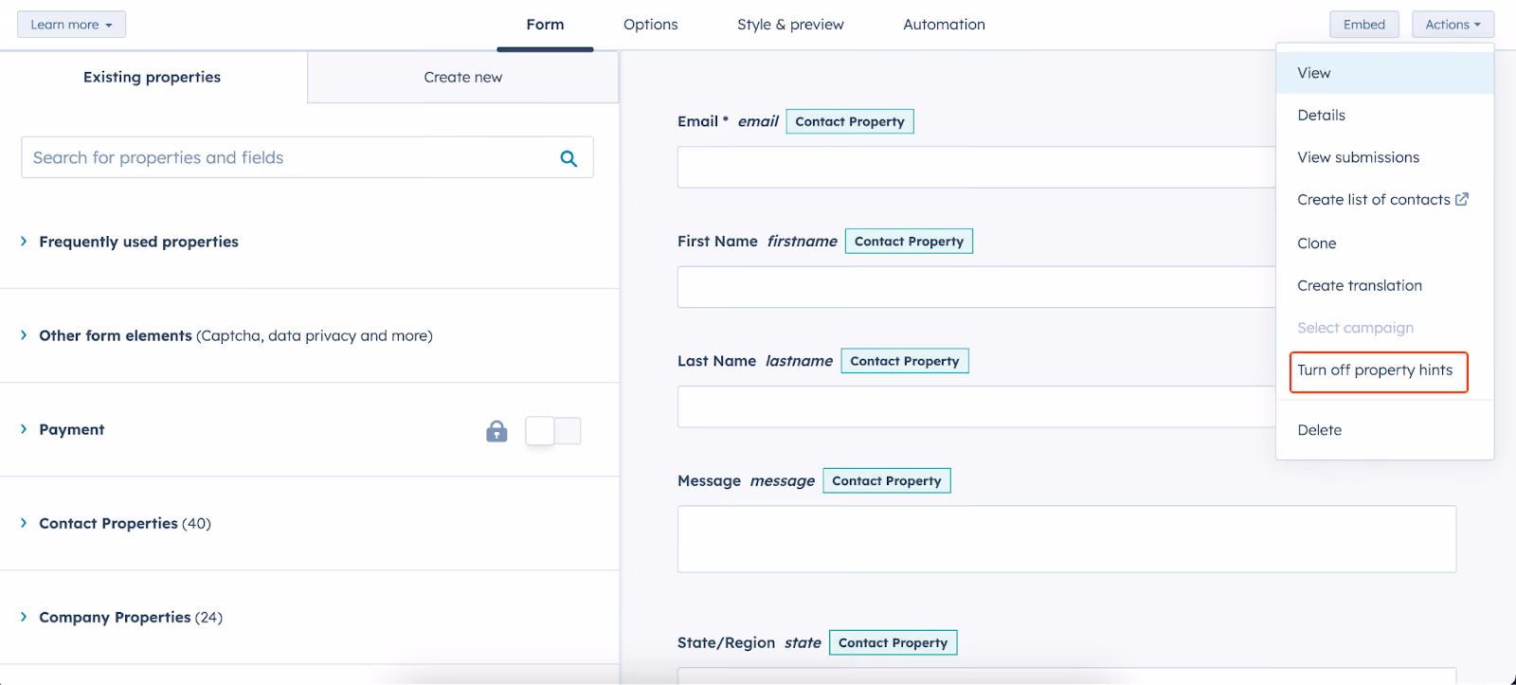The image size is (1516, 685).
Task: Click the Message field label
Action: 709,481
